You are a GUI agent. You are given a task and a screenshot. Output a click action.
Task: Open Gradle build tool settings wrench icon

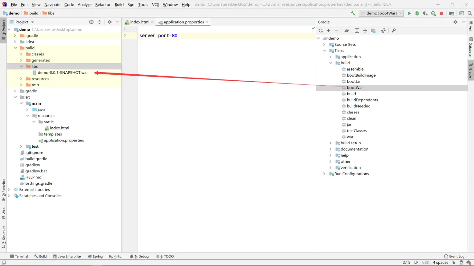(393, 31)
